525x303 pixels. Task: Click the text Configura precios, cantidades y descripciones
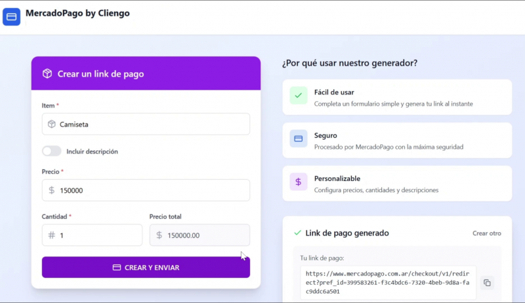(x=376, y=190)
